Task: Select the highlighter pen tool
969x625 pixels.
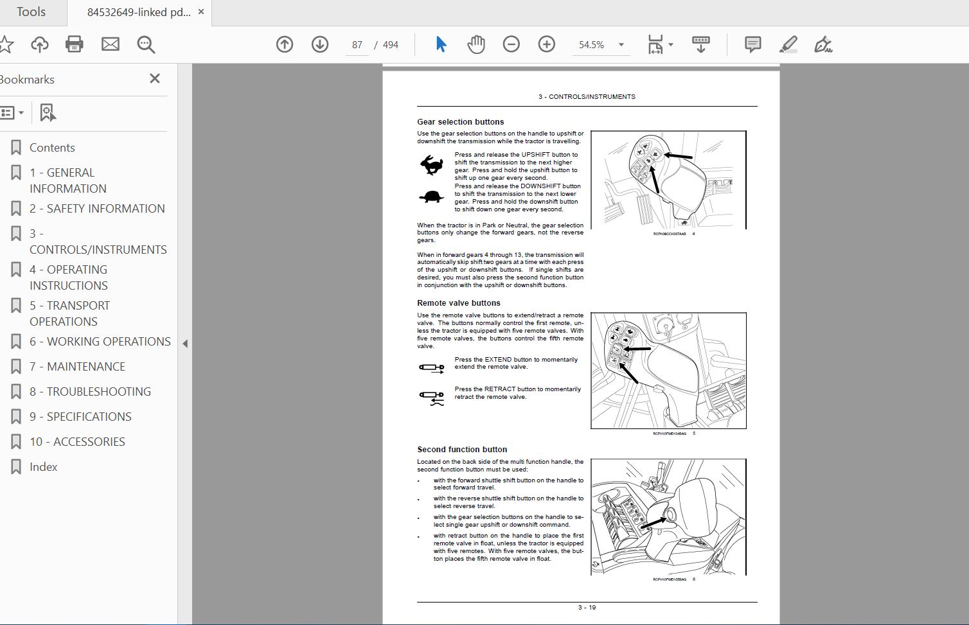Action: [x=788, y=44]
